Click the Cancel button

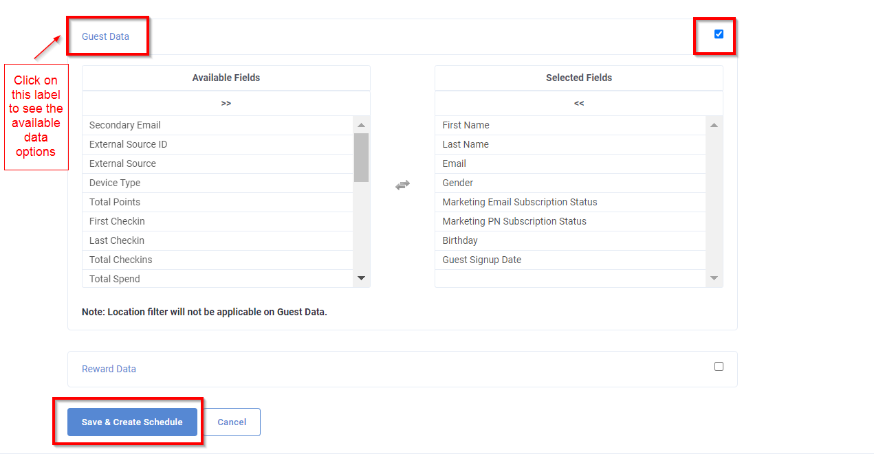(232, 422)
